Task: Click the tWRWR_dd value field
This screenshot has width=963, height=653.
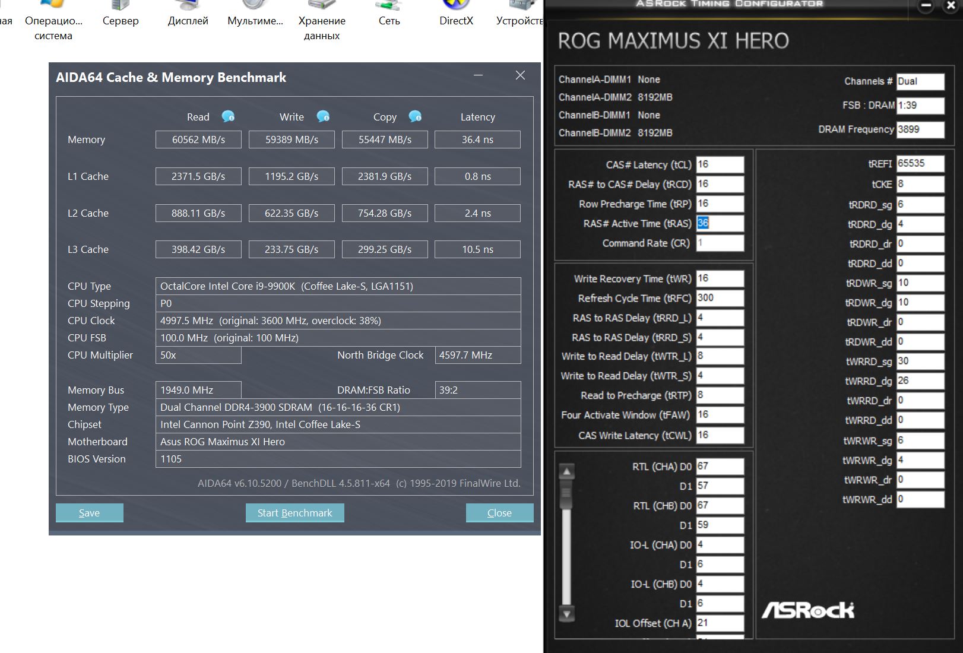Action: tap(920, 499)
